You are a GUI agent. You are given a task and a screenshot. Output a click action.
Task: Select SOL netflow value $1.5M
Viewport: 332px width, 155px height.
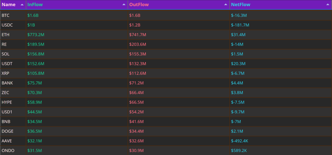[237, 54]
